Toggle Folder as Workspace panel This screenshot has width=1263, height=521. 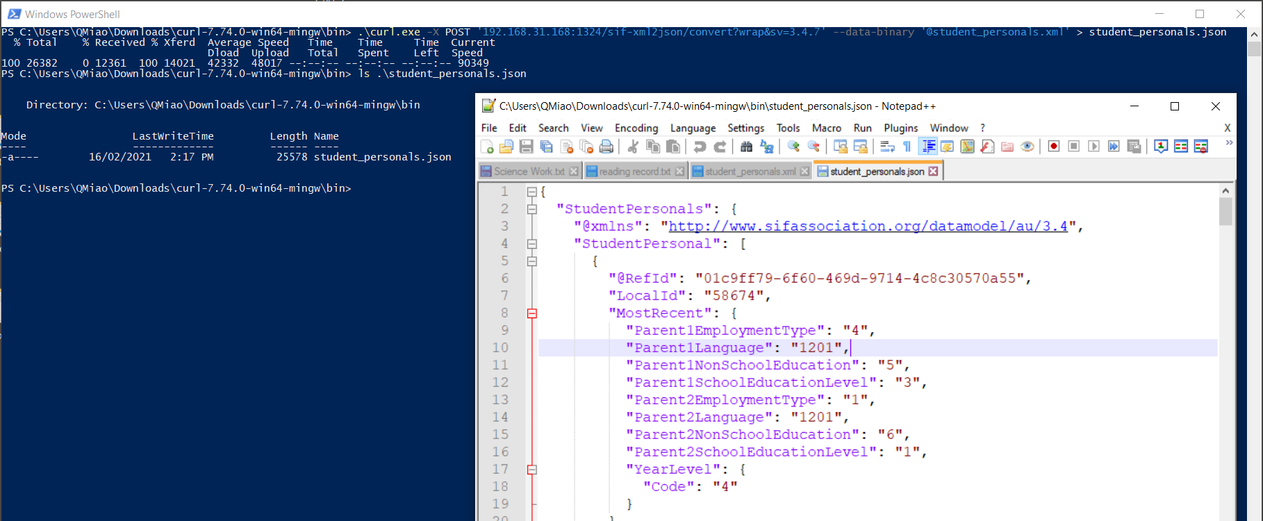pos(1007,147)
